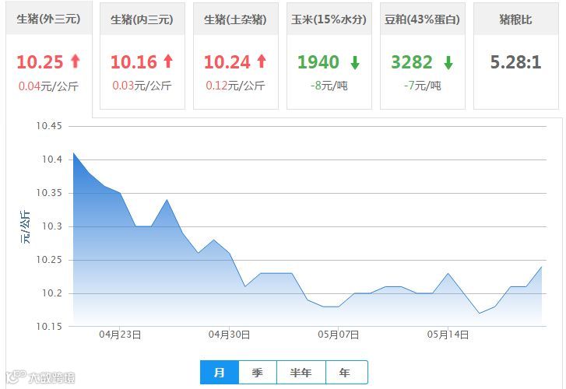Click the 5.28:1 ratio value
The height and width of the screenshot is (389, 566).
[516, 61]
